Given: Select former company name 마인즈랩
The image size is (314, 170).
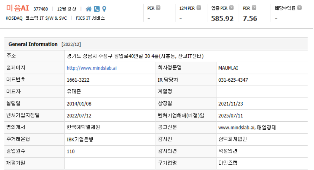Looking at the screenshot, I should click(x=228, y=163).
